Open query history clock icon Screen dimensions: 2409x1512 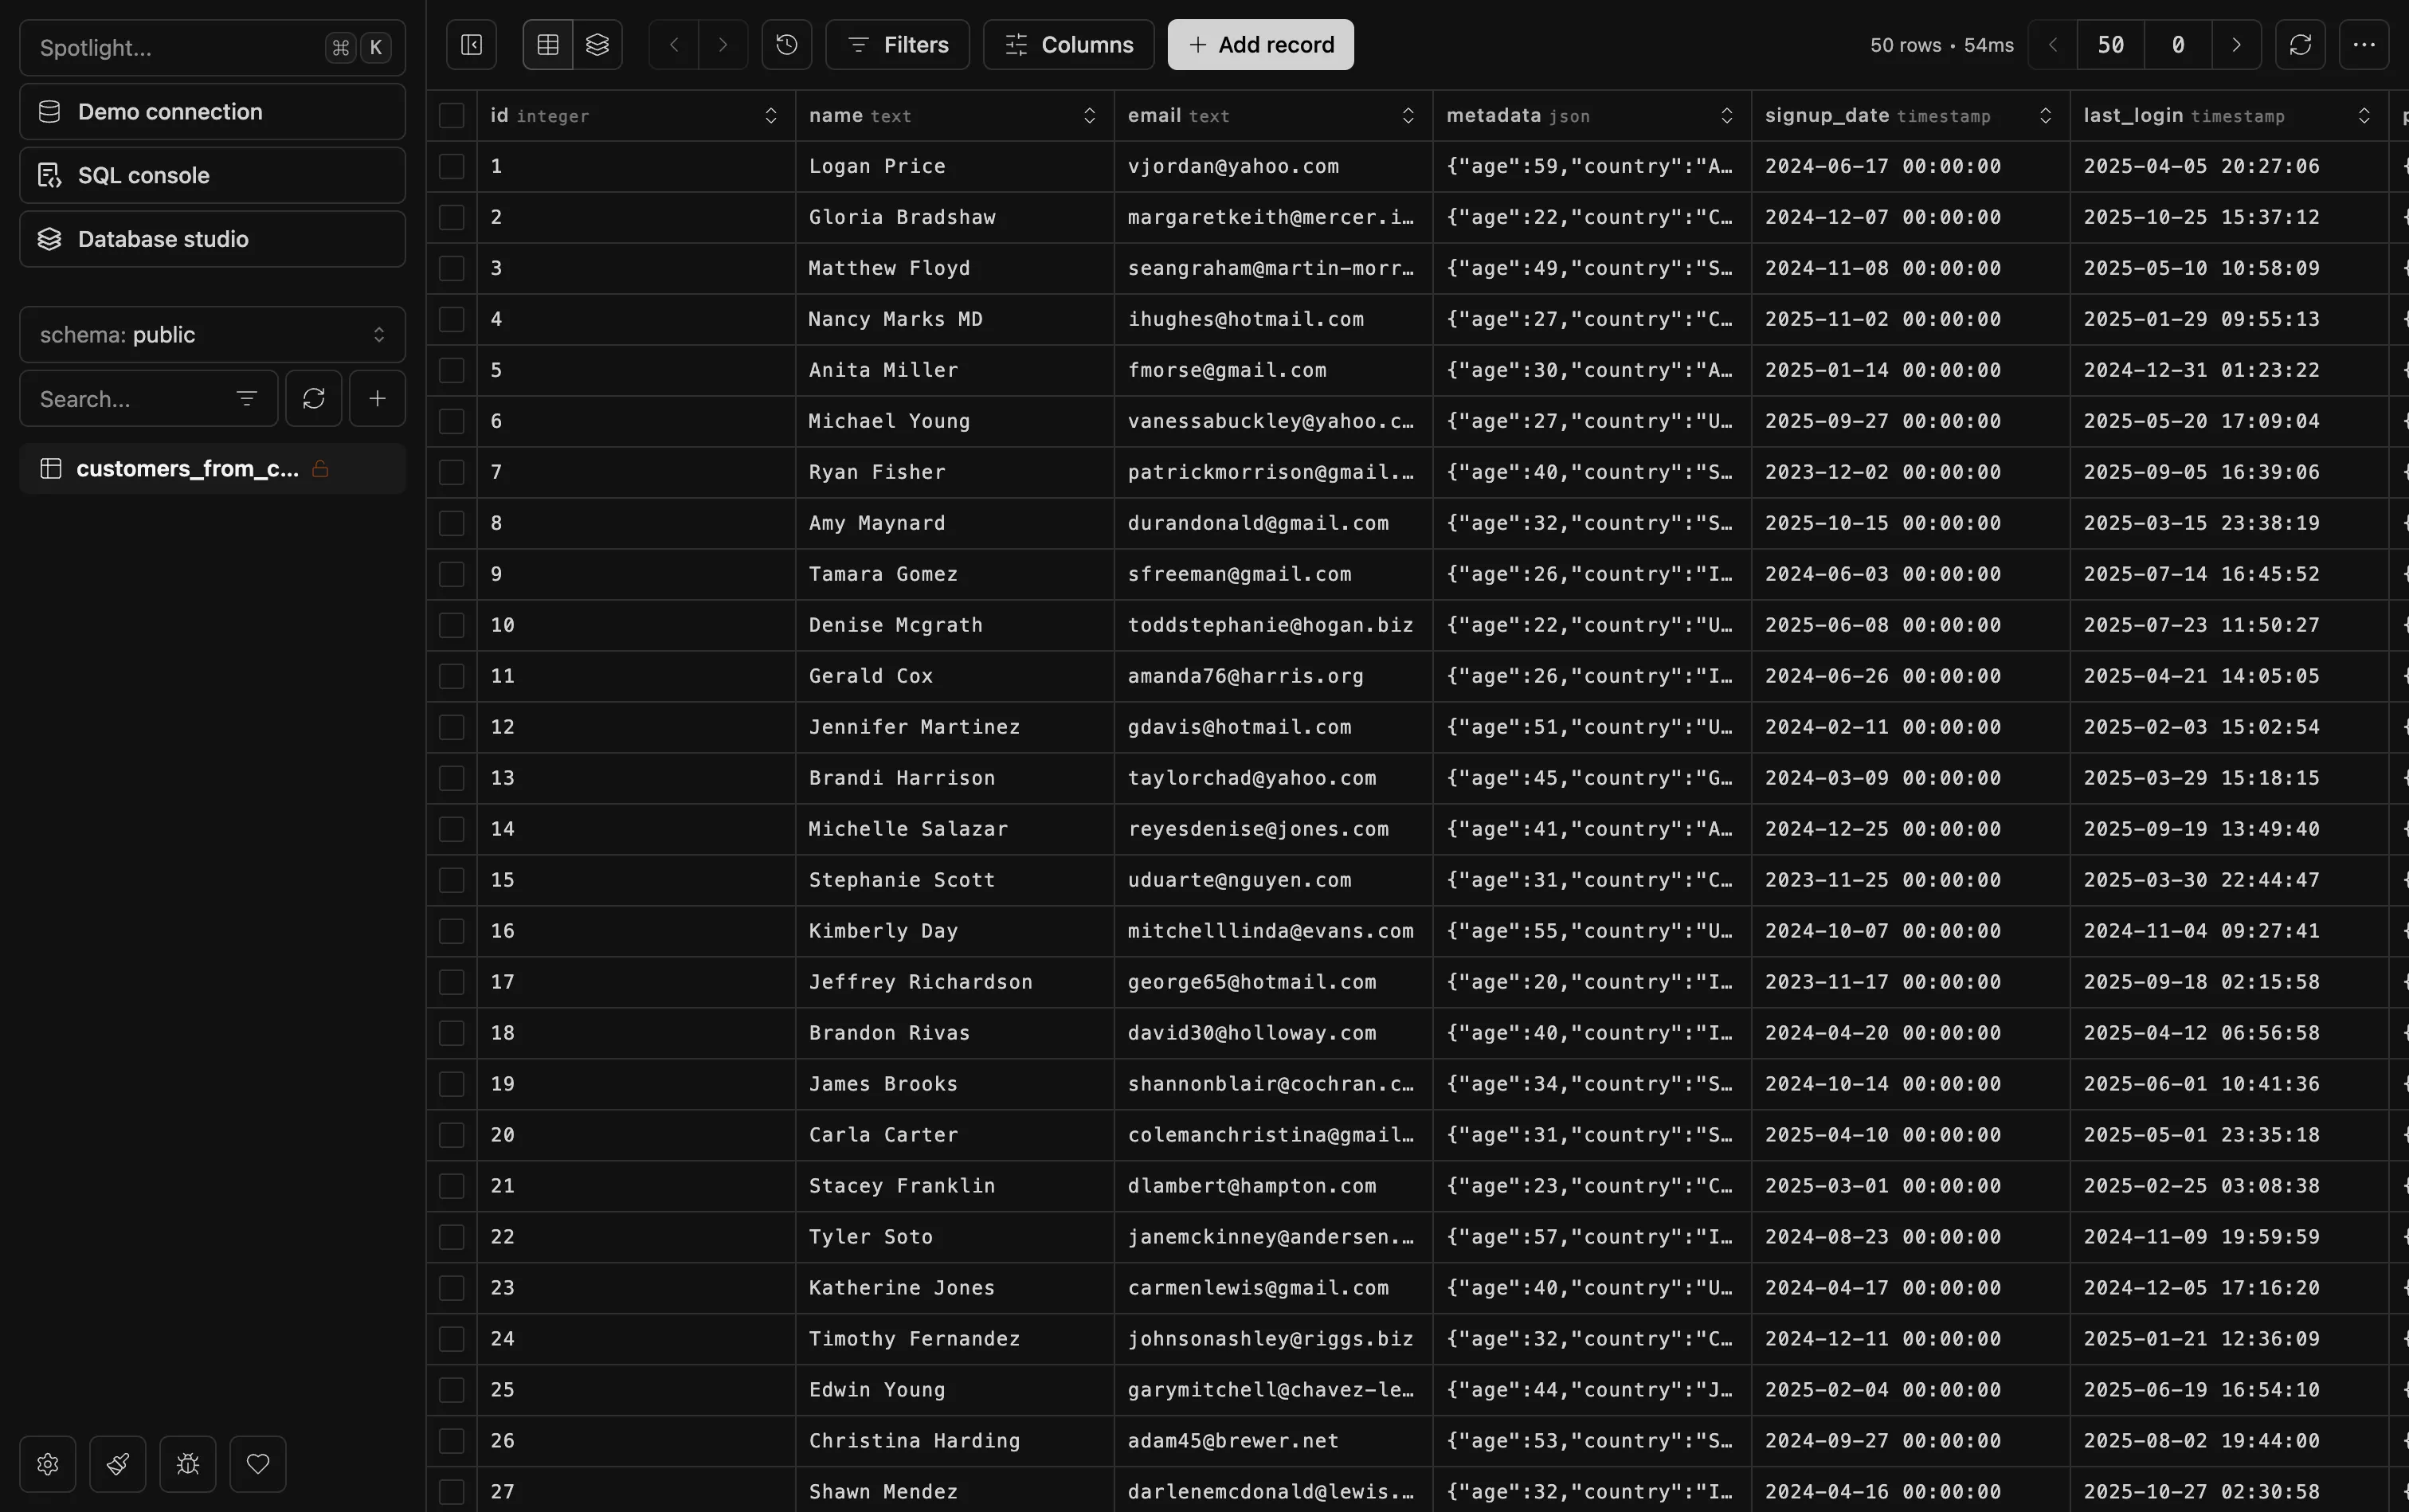point(787,45)
